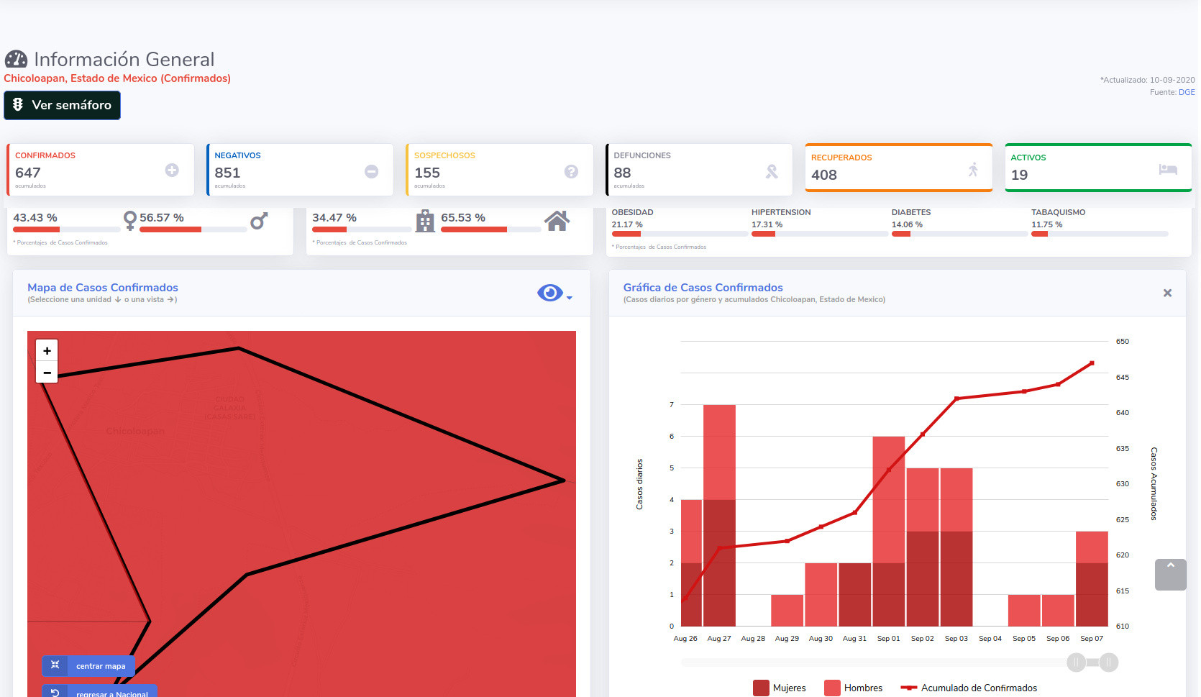Click the Diabetes 14.06 % label
Viewport: 1201px width, 697px height.
coord(911,218)
